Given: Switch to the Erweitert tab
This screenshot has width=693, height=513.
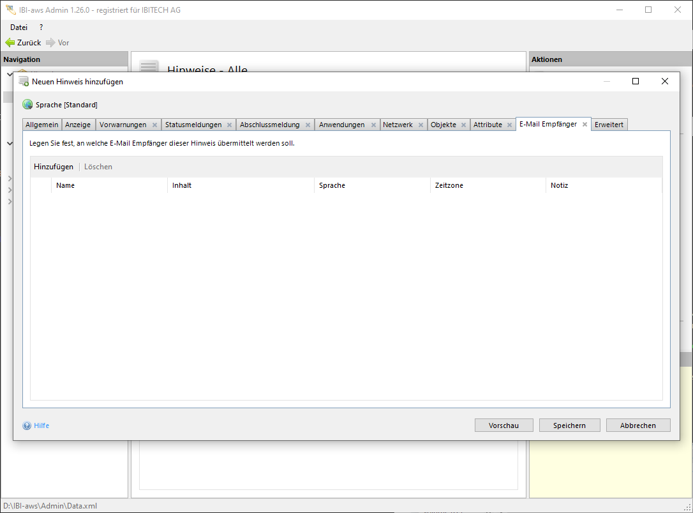Looking at the screenshot, I should [x=609, y=125].
